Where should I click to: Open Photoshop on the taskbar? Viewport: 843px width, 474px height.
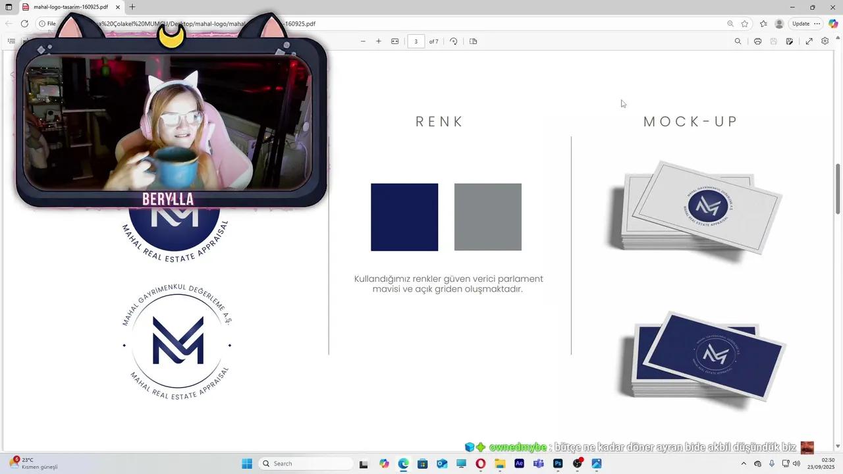click(x=558, y=463)
